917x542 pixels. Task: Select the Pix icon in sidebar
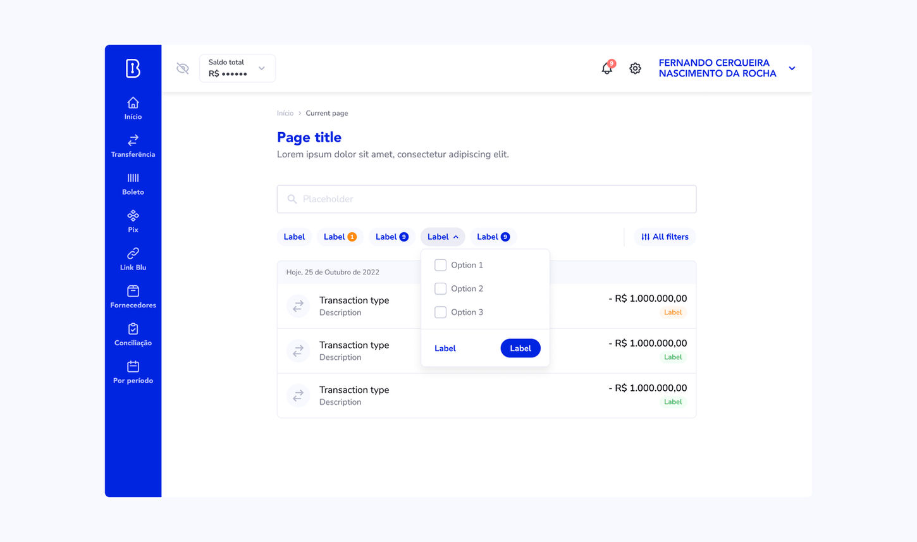click(133, 221)
